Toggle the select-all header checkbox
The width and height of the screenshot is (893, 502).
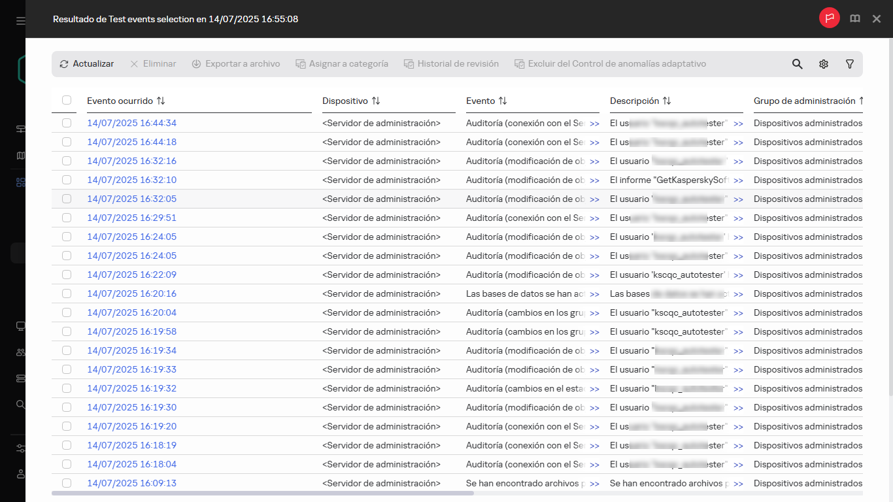pyautogui.click(x=67, y=101)
